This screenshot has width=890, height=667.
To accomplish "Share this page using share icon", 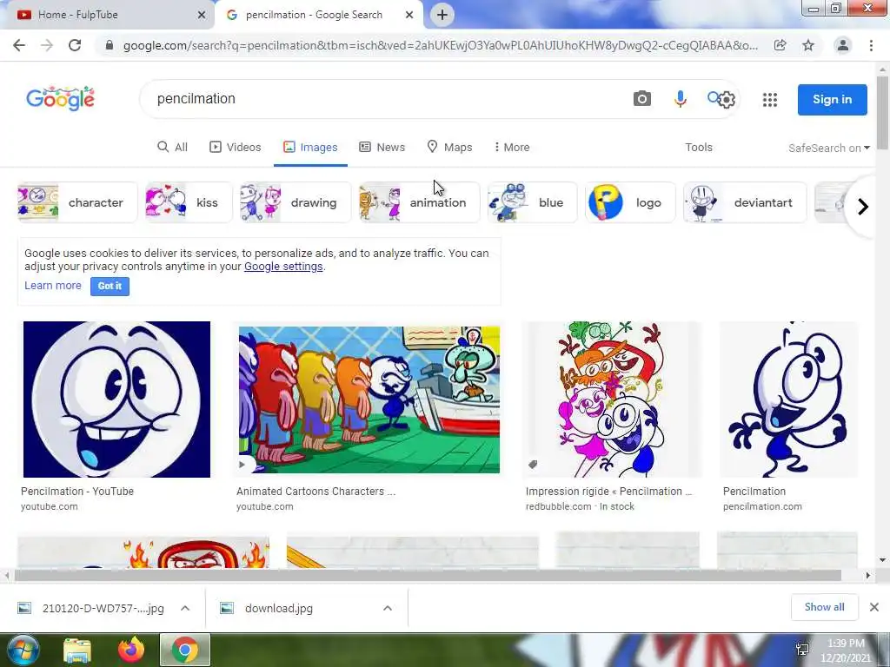I will pos(780,45).
